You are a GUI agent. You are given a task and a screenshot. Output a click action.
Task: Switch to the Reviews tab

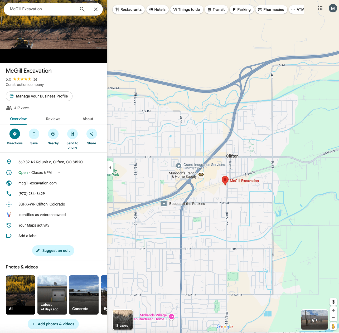pos(53,119)
